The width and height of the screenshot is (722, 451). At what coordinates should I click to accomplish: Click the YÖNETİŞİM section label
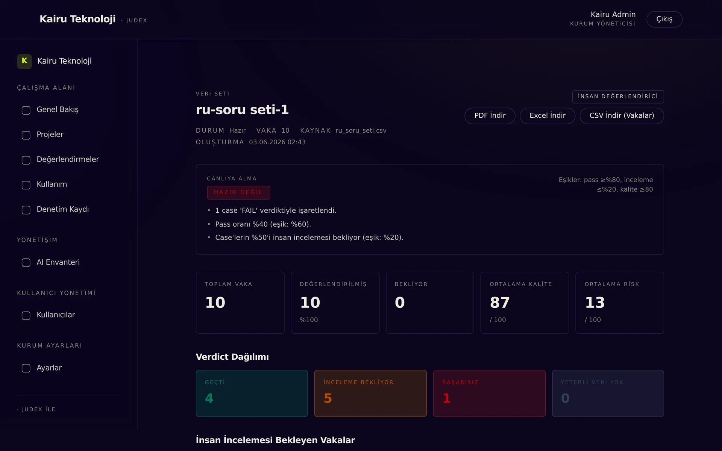point(37,240)
